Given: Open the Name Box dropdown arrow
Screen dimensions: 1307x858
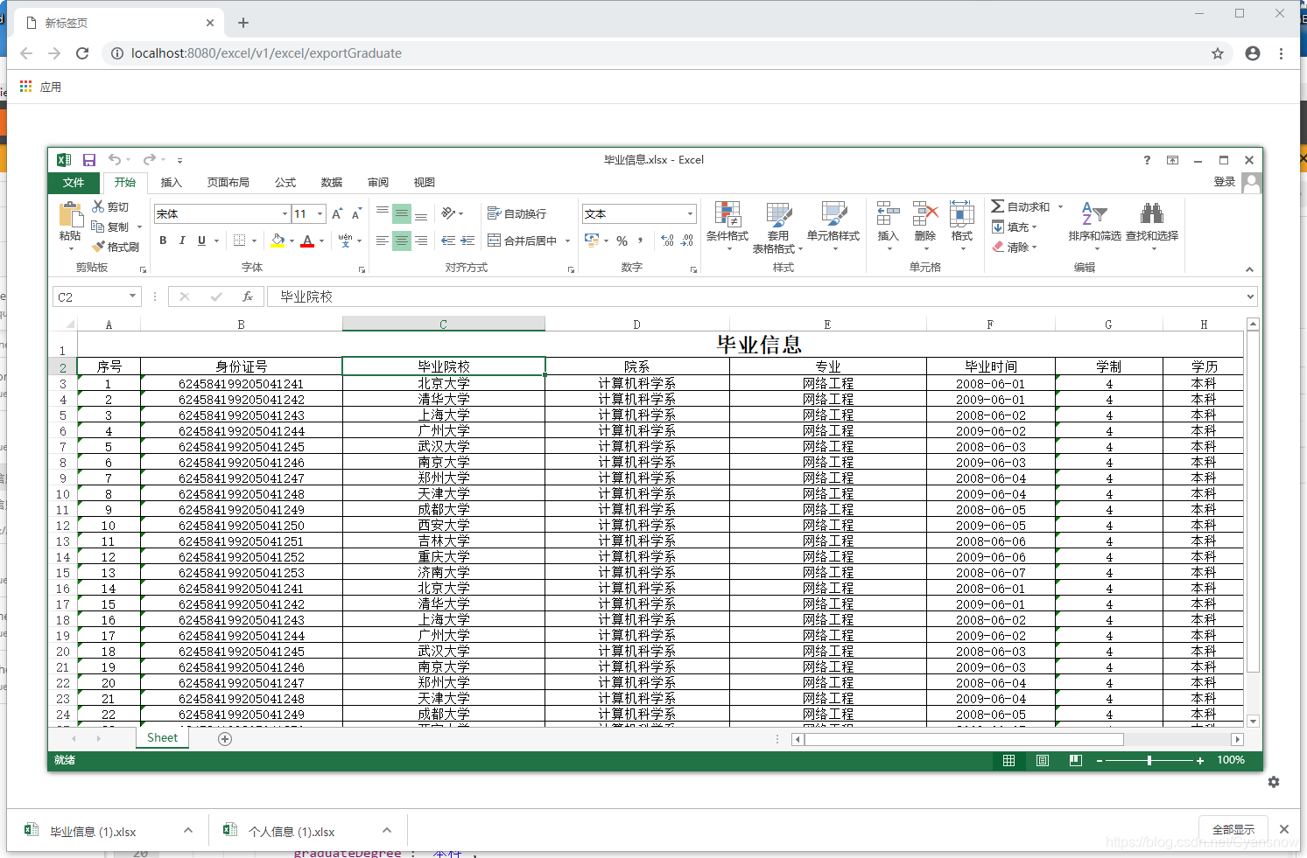Looking at the screenshot, I should (132, 296).
